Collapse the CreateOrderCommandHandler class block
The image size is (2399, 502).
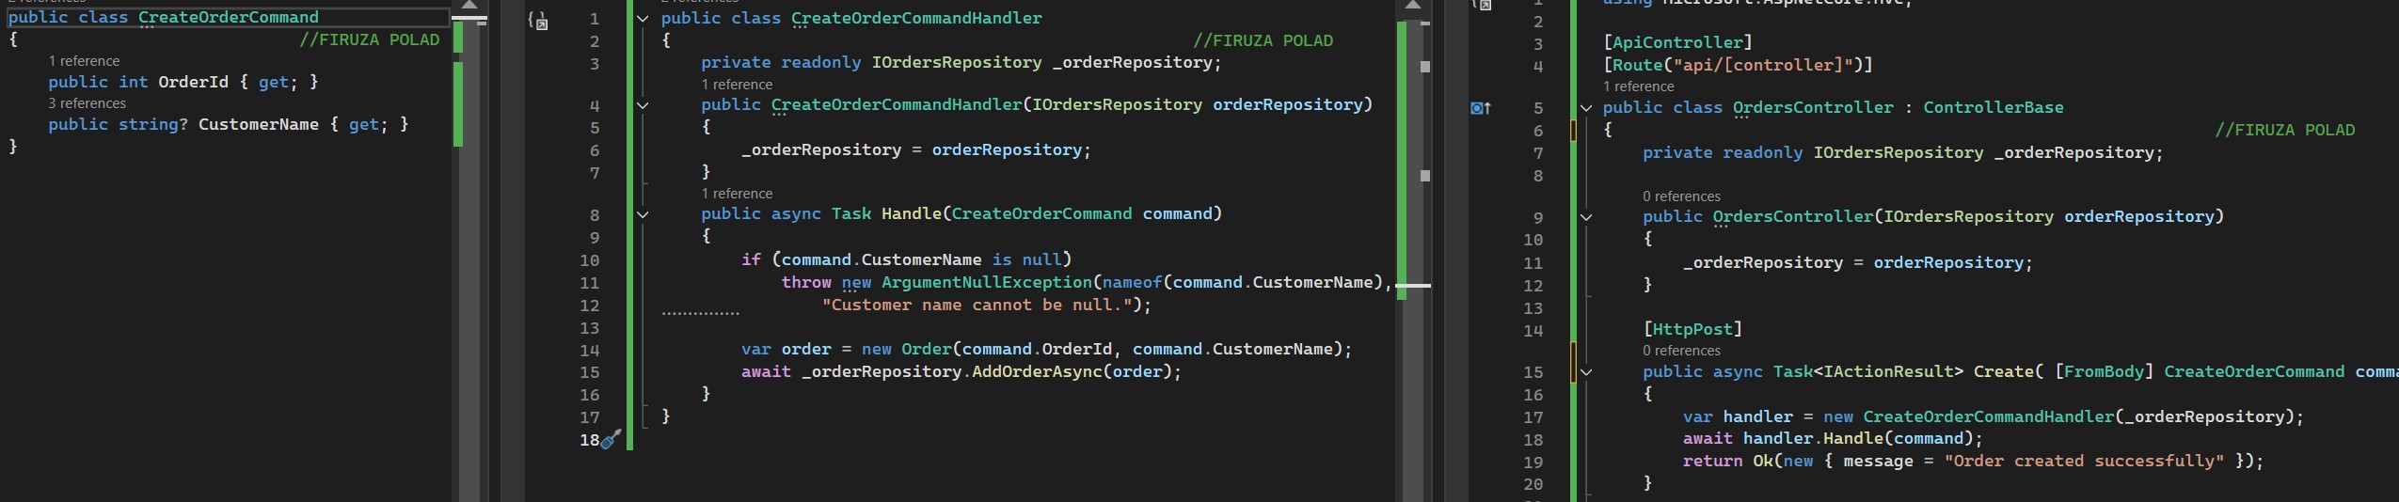click(643, 19)
